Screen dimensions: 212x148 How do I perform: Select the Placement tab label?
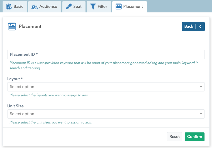point(133,7)
